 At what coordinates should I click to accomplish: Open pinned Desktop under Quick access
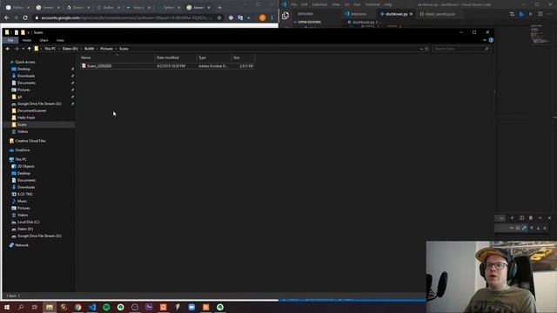coord(23,69)
